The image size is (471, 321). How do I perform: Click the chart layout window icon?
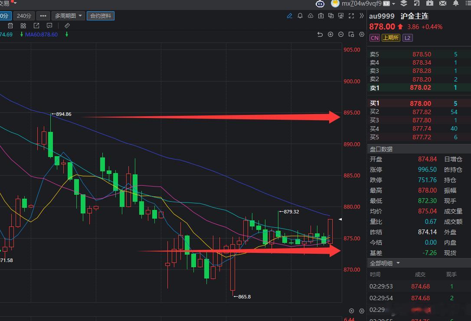(351, 35)
